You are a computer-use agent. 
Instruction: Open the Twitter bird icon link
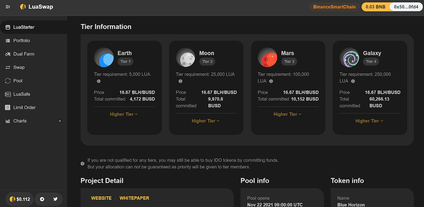(x=55, y=199)
